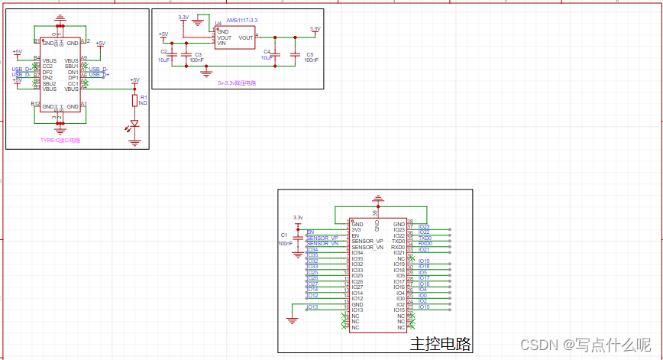The width and height of the screenshot is (663, 360).
Task: Select the blue IO15 net label
Action: tap(424, 306)
